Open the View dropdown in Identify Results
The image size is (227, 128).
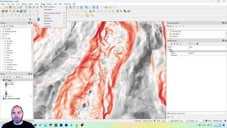pyautogui.click(x=175, y=117)
